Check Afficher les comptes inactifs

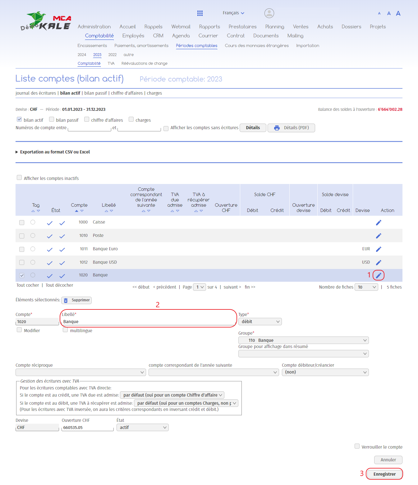pyautogui.click(x=19, y=177)
